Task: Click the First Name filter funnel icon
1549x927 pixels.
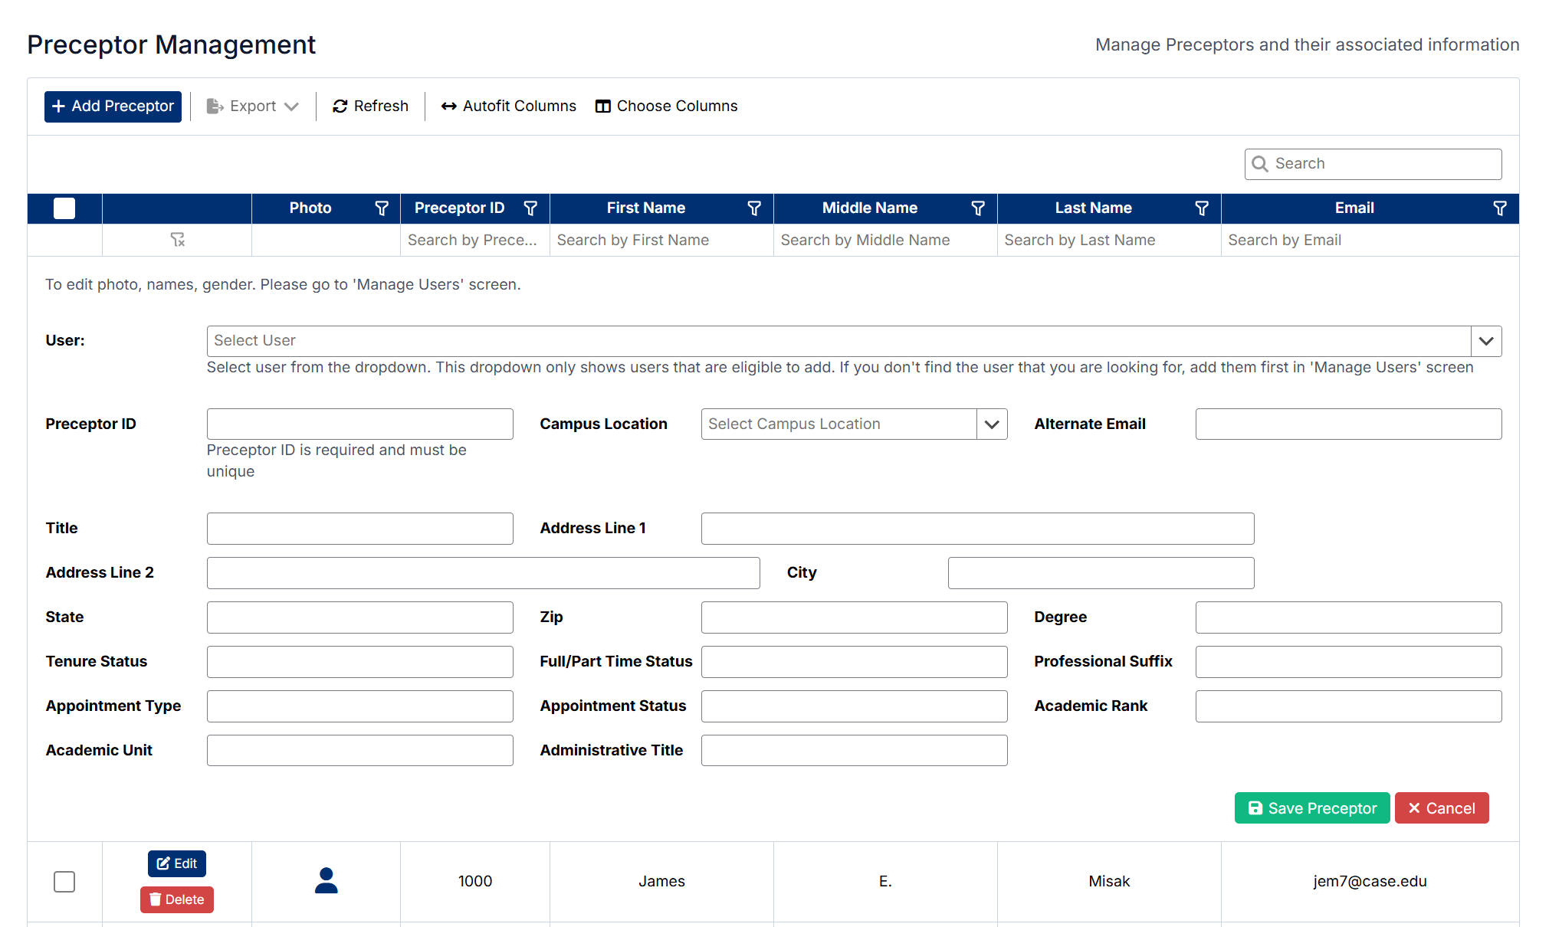Action: click(x=754, y=208)
